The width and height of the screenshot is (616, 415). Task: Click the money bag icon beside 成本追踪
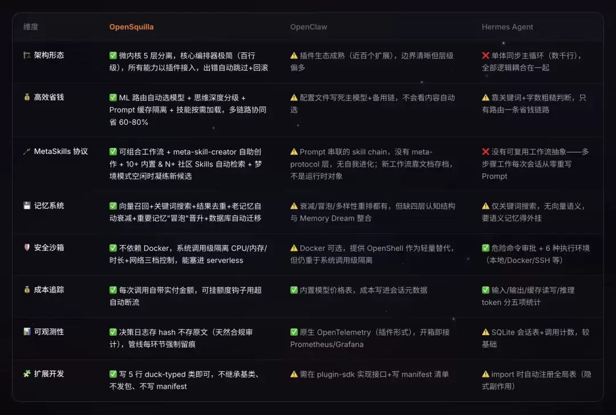27,290
